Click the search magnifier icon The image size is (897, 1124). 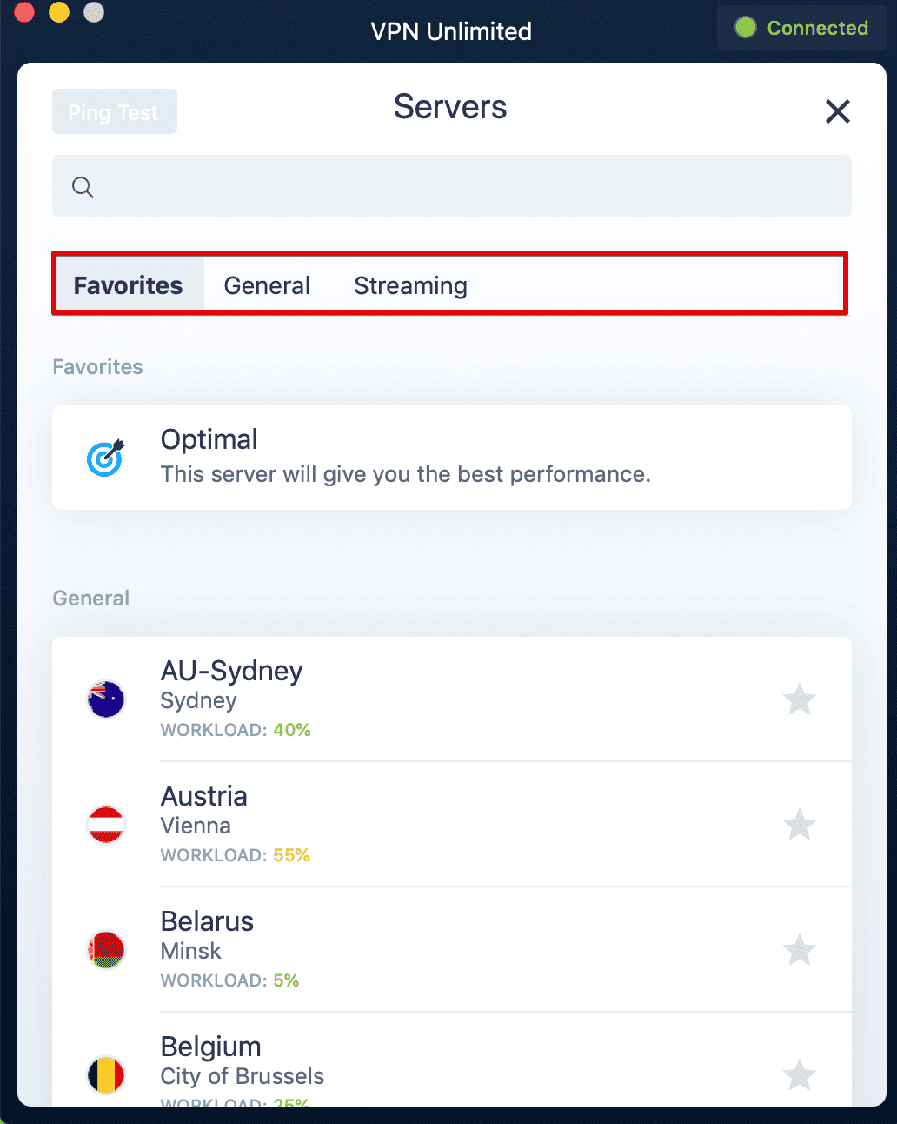(83, 186)
